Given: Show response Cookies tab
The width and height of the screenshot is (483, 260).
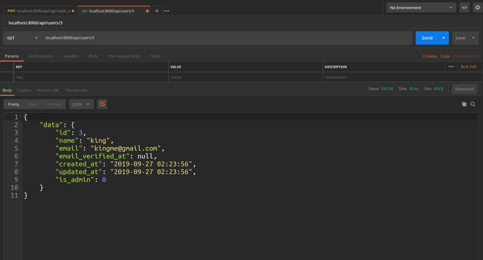Looking at the screenshot, I should pyautogui.click(x=24, y=90).
